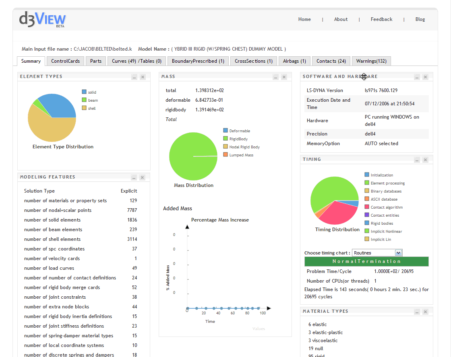Open the Contacts (24) tab

click(331, 61)
